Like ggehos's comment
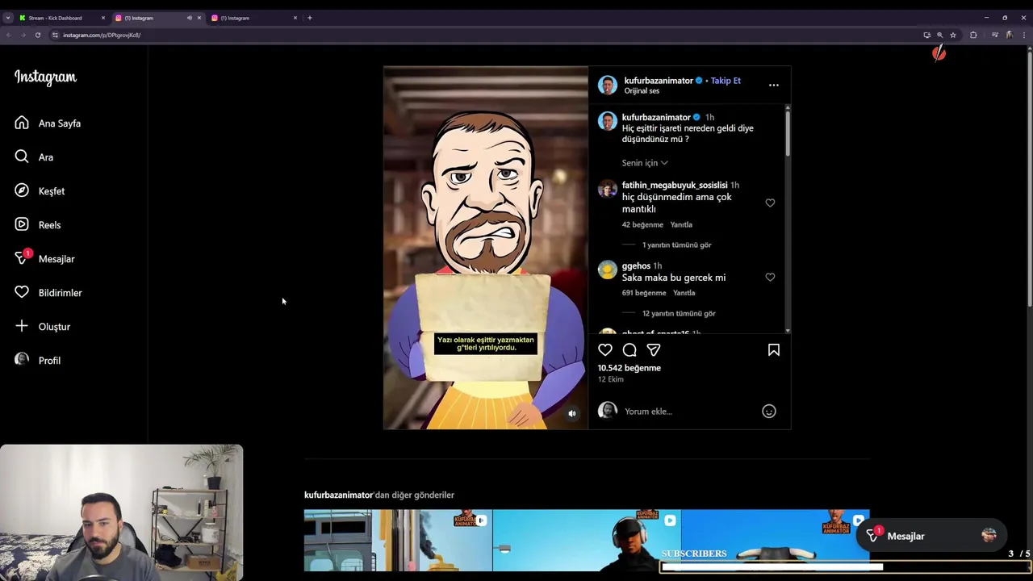Screen dimensions: 1033x581 click(x=770, y=277)
